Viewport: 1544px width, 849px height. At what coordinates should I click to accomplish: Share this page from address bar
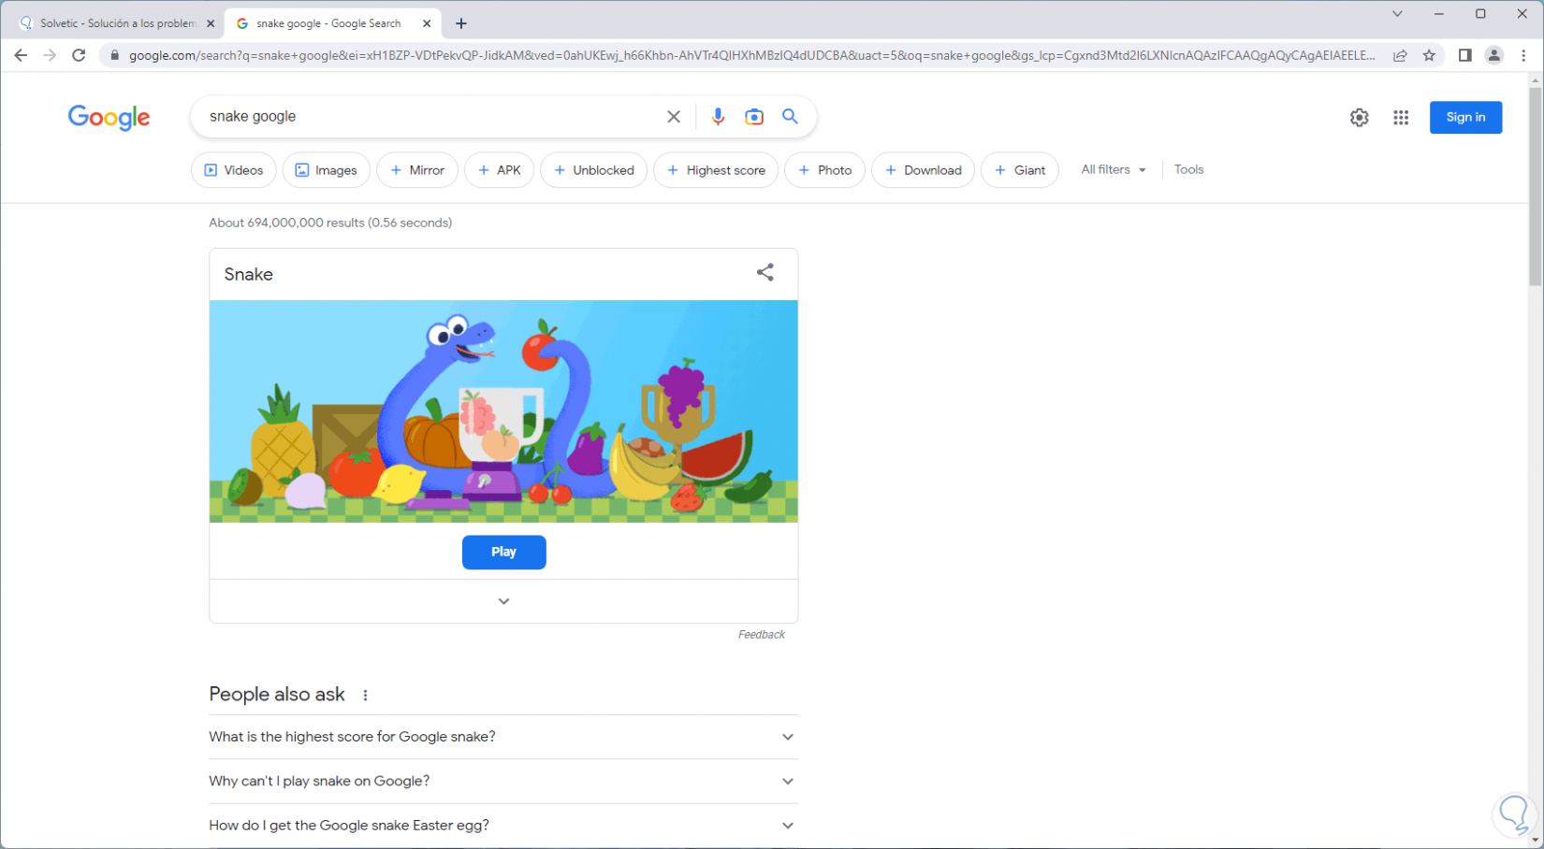(1400, 55)
